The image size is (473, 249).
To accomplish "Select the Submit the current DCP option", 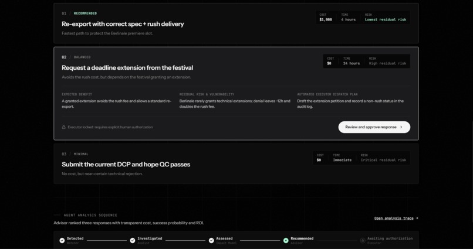I will pyautogui.click(x=236, y=164).
